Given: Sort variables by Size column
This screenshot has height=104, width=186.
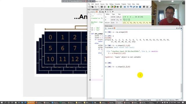Looking at the screenshot, I should click(119, 14).
